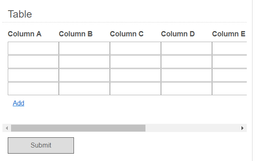Select third row cell under Column D

coord(186,75)
